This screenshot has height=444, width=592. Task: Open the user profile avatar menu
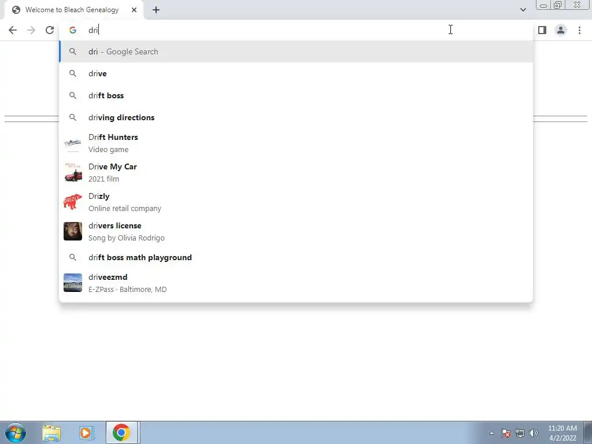[x=561, y=30]
